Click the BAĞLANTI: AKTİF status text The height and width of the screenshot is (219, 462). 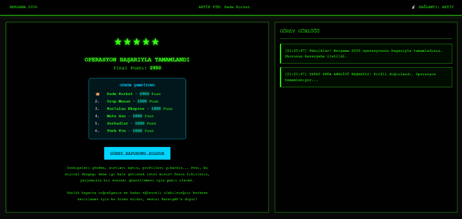pyautogui.click(x=436, y=7)
